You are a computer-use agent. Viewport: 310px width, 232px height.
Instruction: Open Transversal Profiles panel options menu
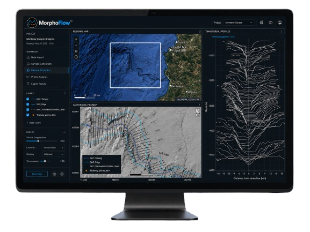(282, 32)
